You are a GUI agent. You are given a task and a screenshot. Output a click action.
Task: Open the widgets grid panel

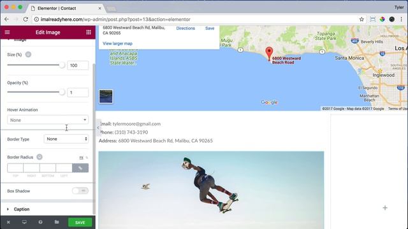(x=89, y=32)
